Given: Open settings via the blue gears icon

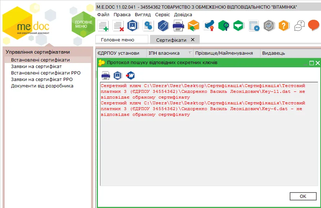Looking at the screenshot, I should [148, 26].
